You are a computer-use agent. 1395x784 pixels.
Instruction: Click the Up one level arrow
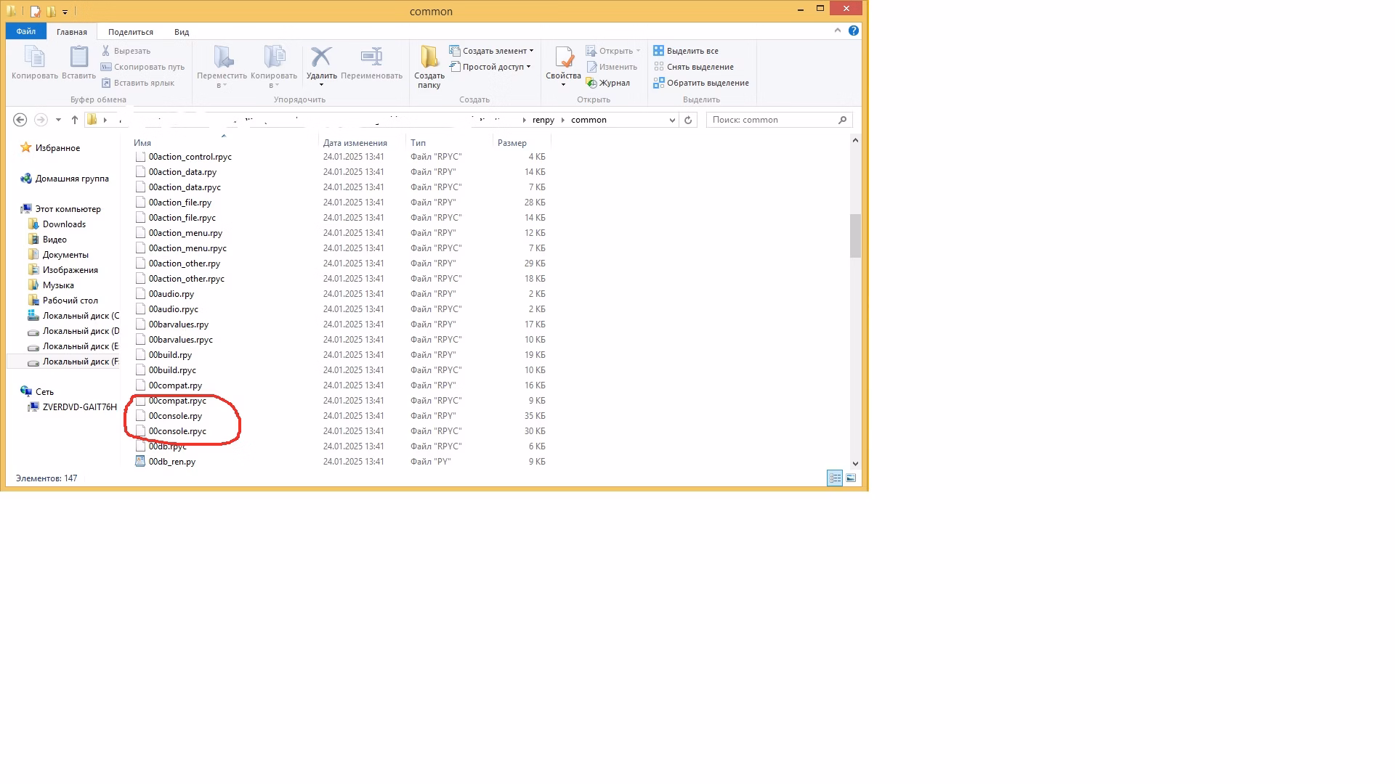tap(75, 120)
